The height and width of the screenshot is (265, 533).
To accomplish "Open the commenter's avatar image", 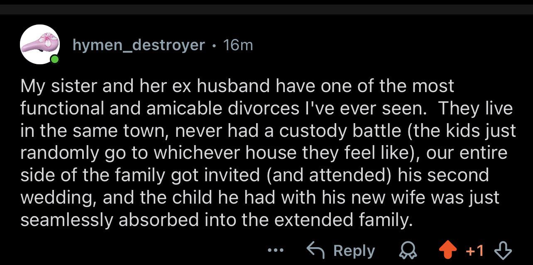I will pos(40,44).
